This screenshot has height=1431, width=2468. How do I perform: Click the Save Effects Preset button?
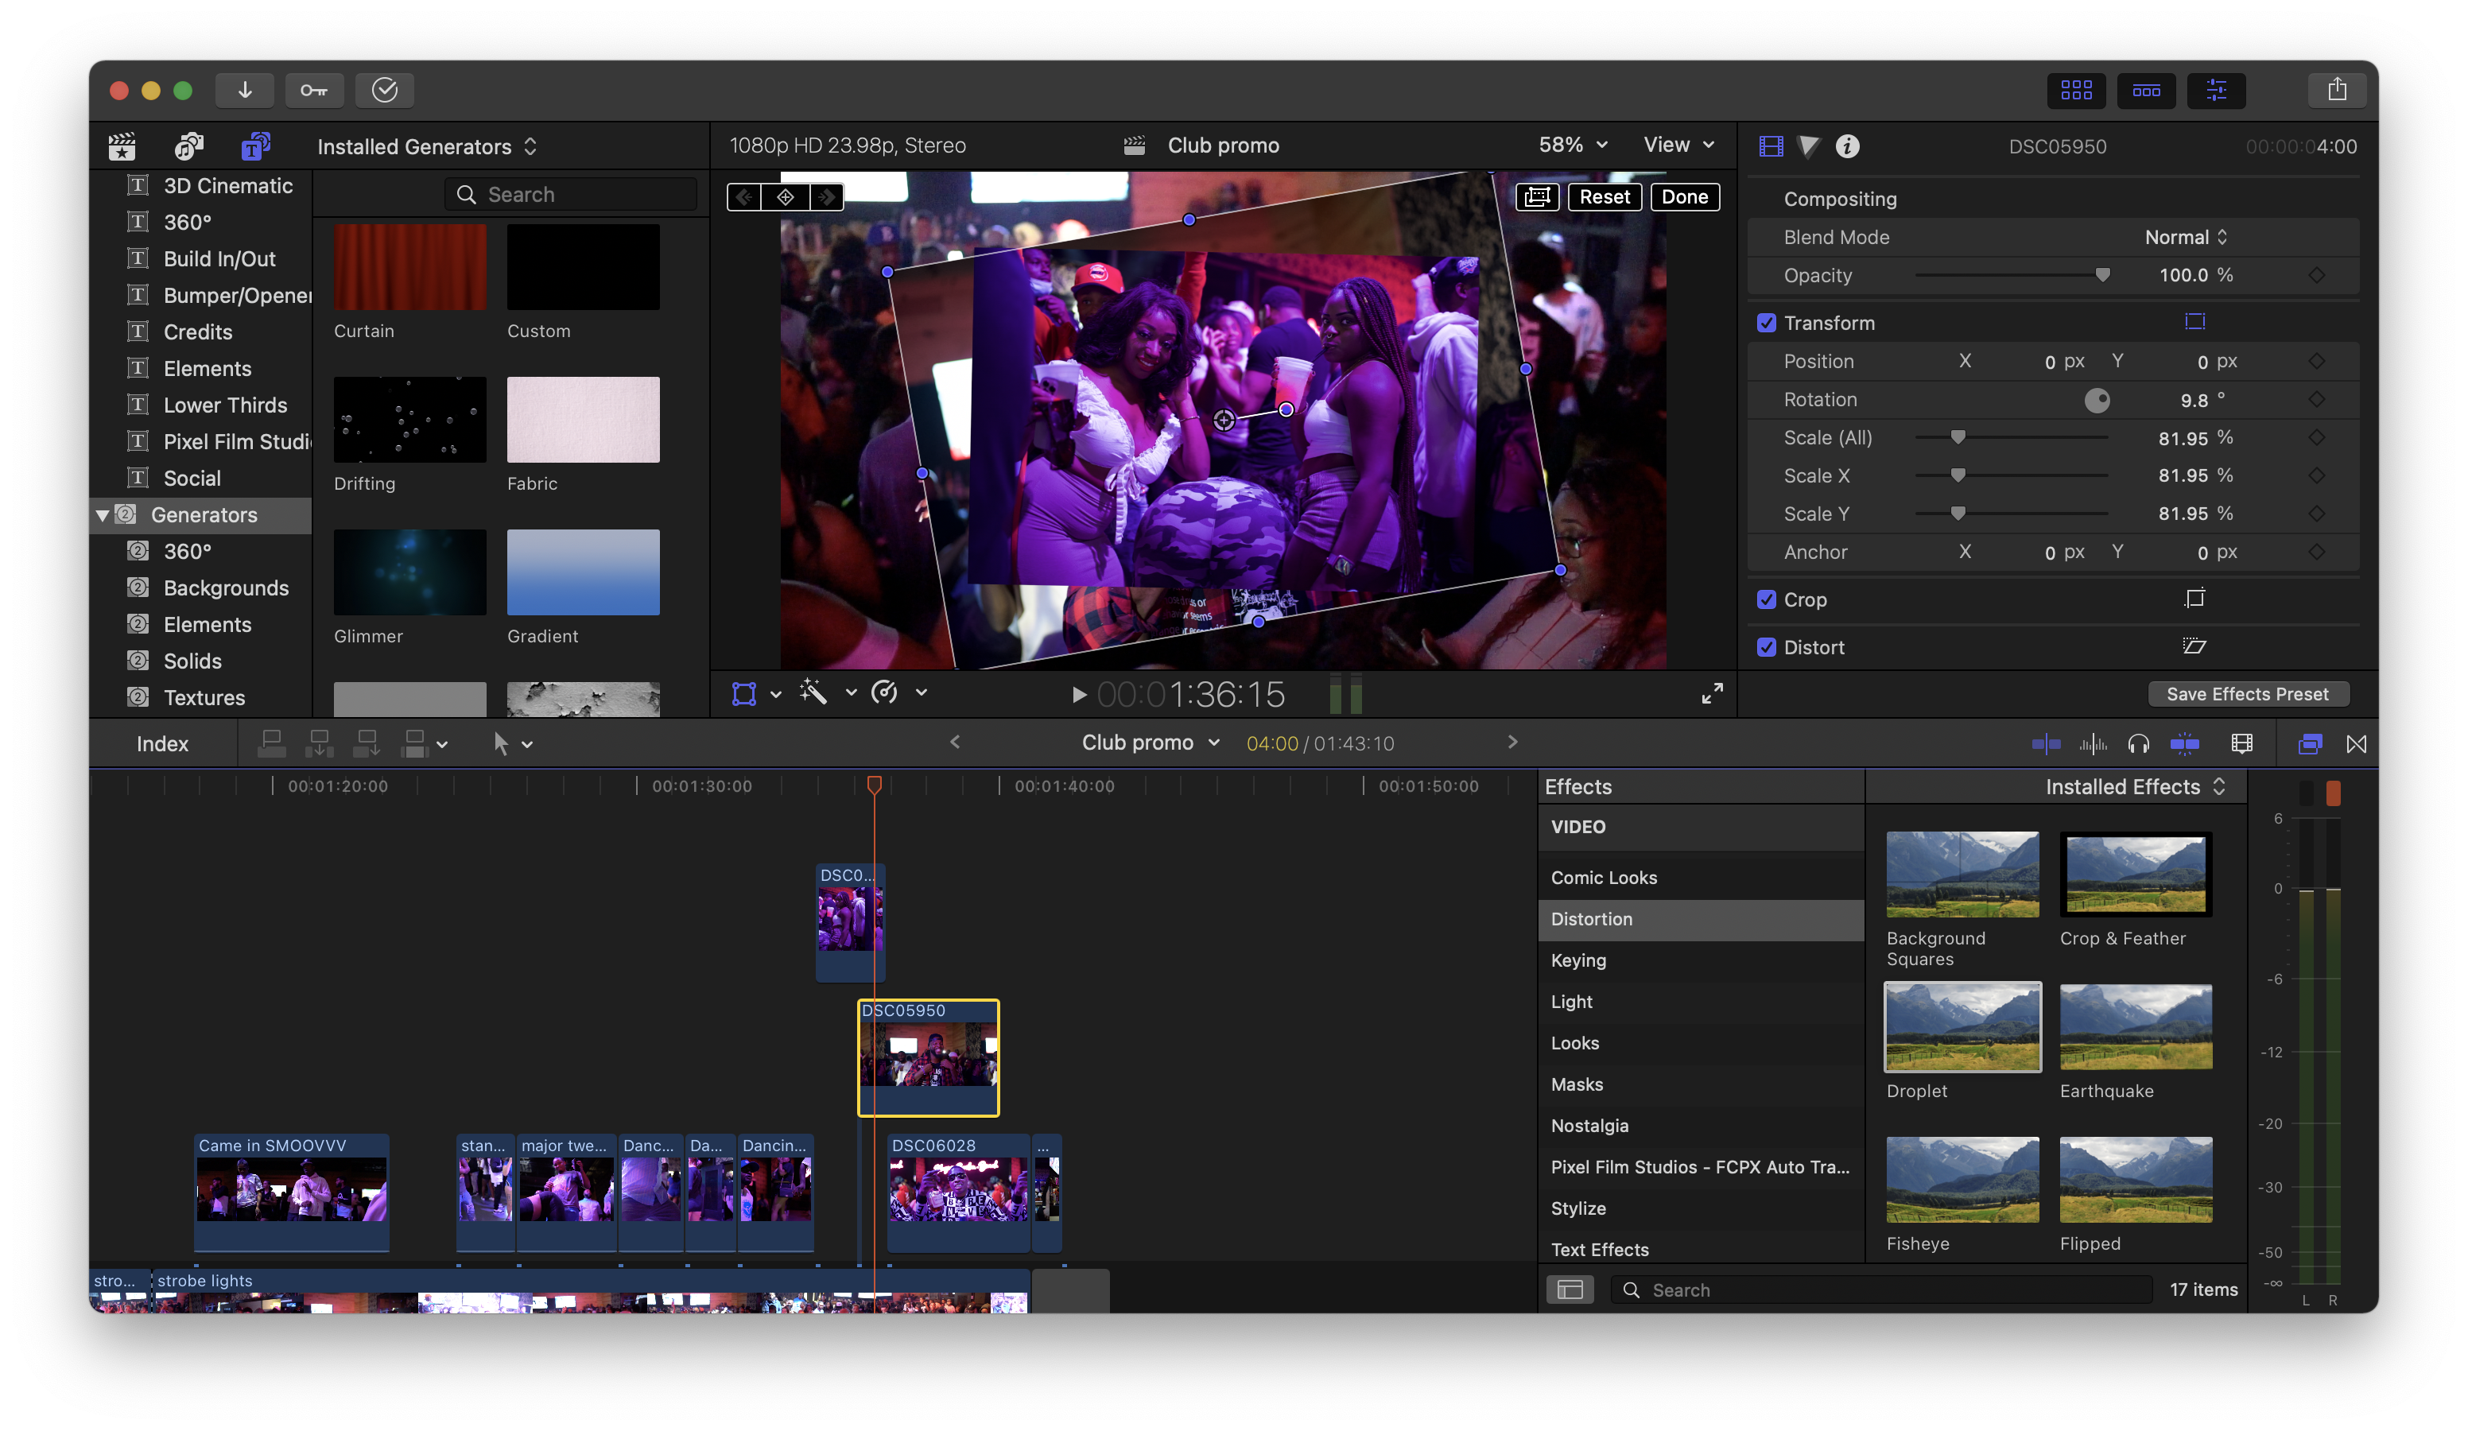tap(2247, 693)
